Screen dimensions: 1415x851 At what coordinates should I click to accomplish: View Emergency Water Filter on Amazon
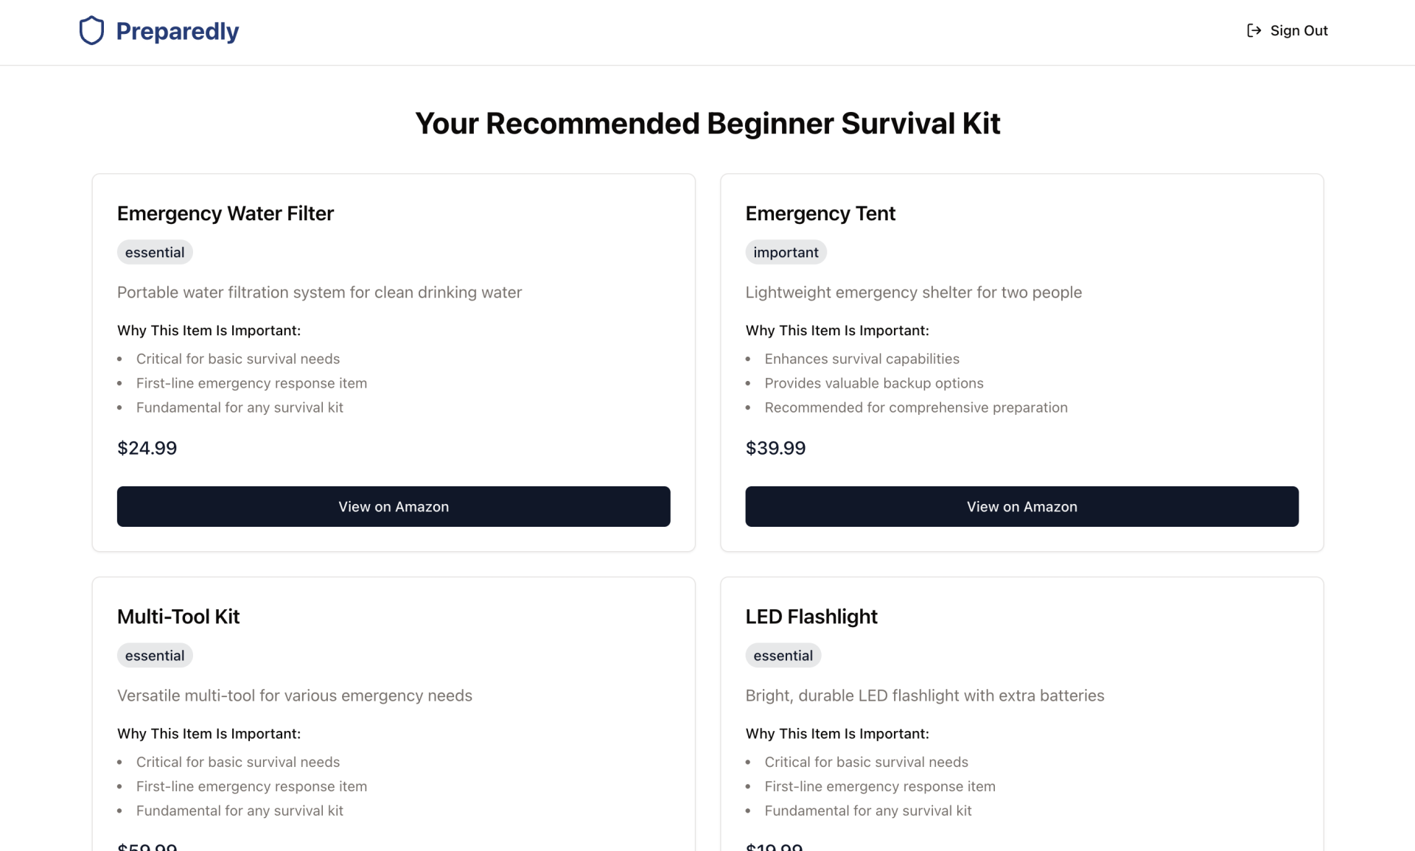394,506
